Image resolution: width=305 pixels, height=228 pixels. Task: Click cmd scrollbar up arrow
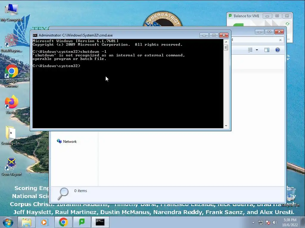pos(226,42)
